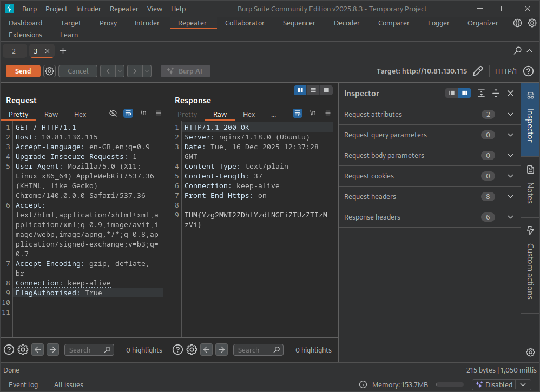Expand Request headers in the Inspector
This screenshot has width=540, height=392.
[x=509, y=197]
